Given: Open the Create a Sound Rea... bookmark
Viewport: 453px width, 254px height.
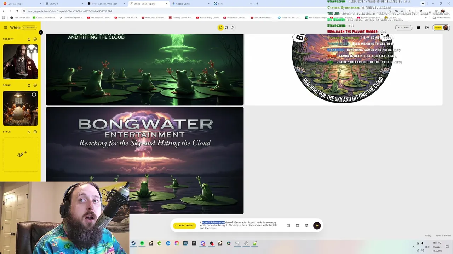Looking at the screenshot, I should [x=44, y=17].
